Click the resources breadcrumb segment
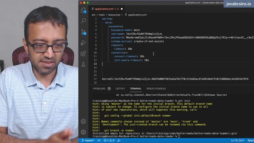 coord(114,15)
